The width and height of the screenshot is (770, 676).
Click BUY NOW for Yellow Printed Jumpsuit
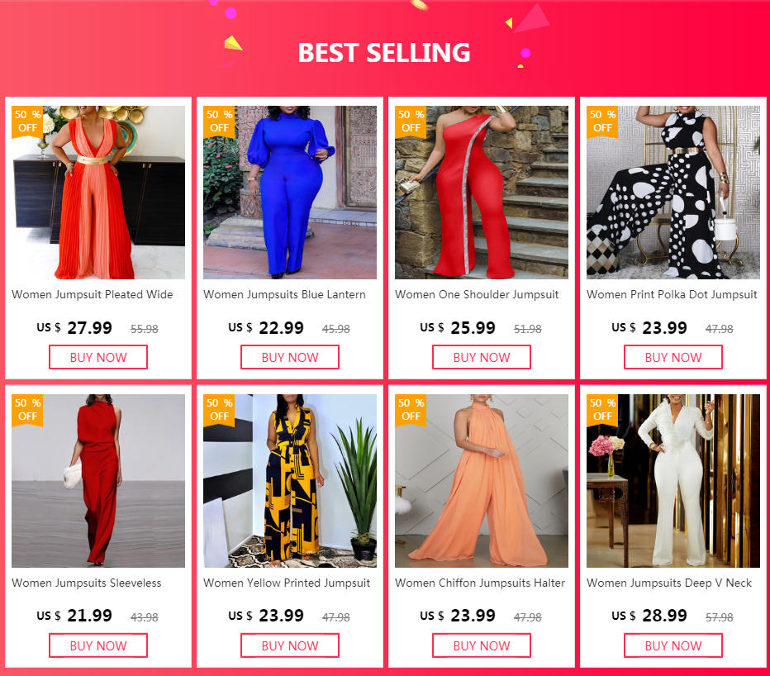[x=290, y=645]
